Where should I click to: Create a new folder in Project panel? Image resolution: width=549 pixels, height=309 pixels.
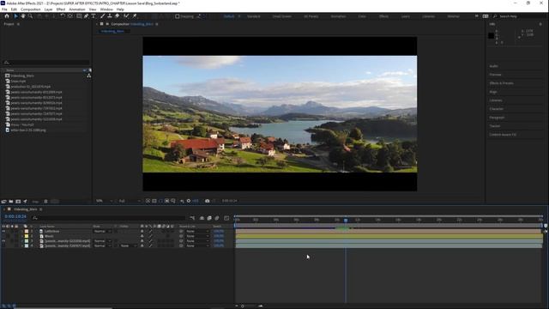click(11, 202)
